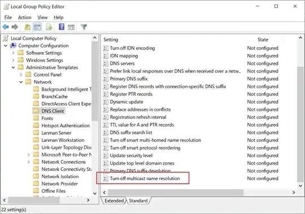Open the Help menu

(58, 17)
